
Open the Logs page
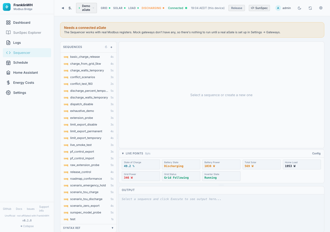point(27,43)
